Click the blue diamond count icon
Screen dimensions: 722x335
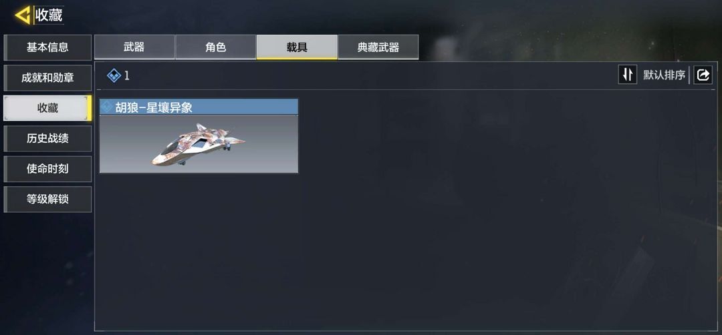[x=114, y=76]
